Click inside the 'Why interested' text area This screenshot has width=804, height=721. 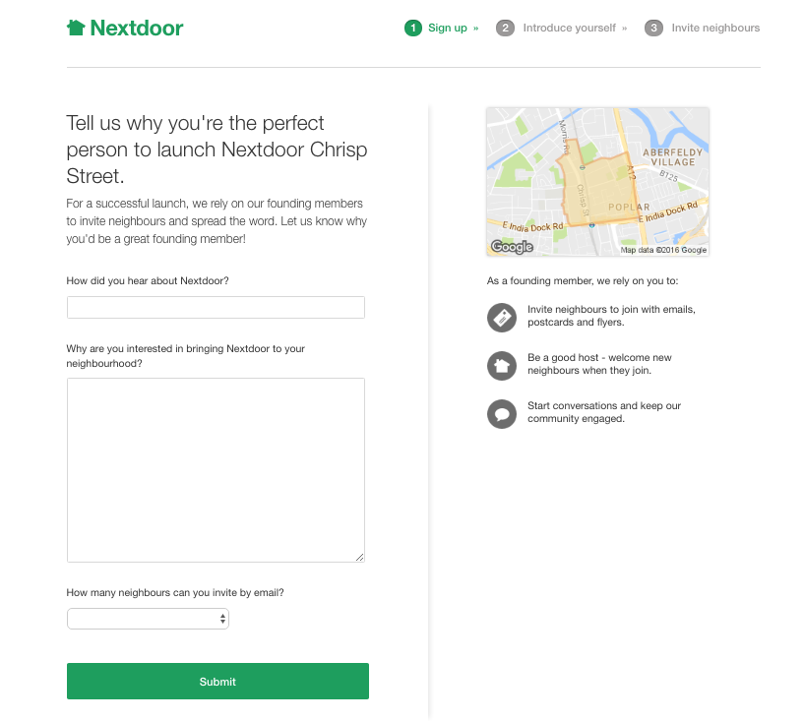[216, 470]
